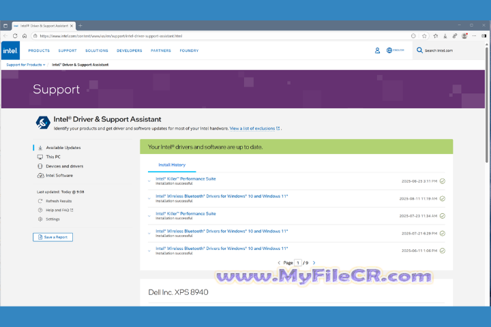Click the page vertical scrollbar
491x327 pixels.
coord(487,104)
